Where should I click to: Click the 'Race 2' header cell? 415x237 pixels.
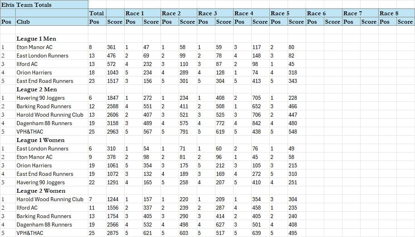[x=179, y=13]
